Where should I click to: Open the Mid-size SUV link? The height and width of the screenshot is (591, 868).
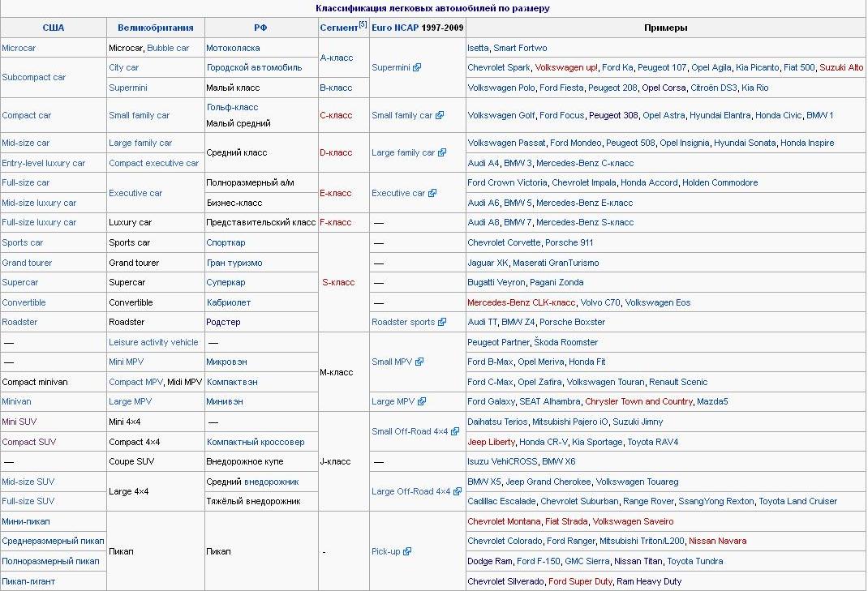pos(28,482)
